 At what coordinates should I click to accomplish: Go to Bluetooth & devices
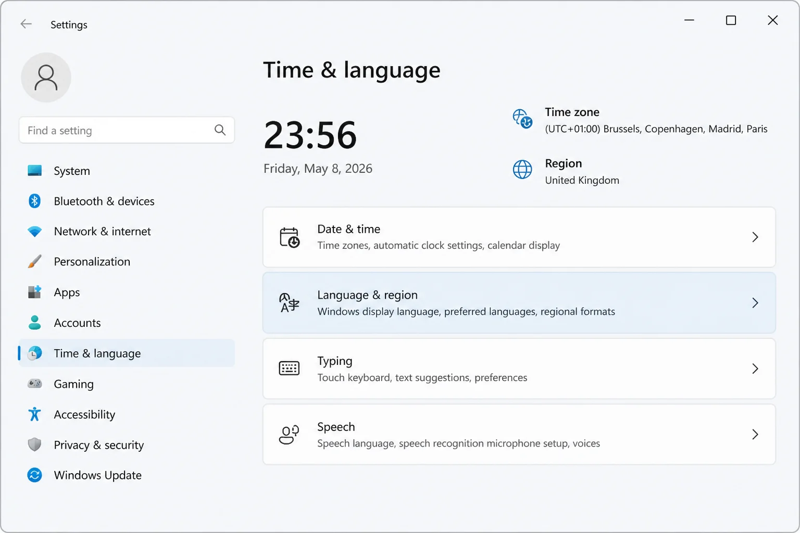(127, 201)
